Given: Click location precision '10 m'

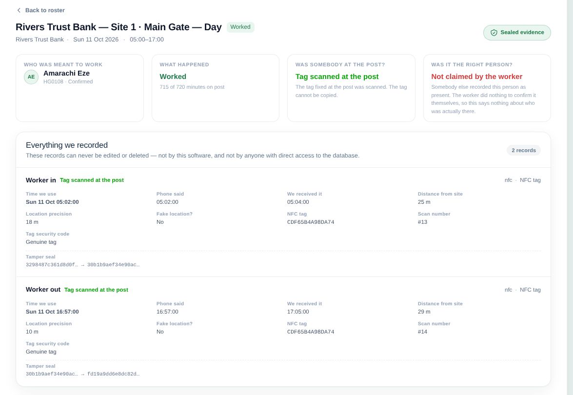Looking at the screenshot, I should point(32,332).
